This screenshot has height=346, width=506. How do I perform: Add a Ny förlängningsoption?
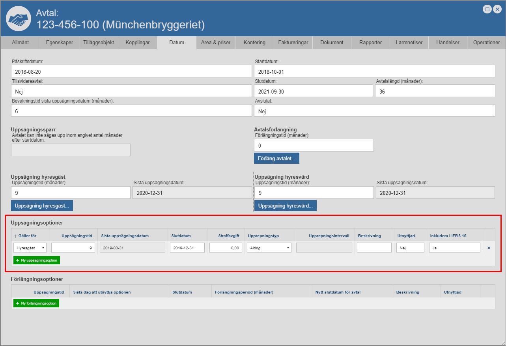point(36,303)
